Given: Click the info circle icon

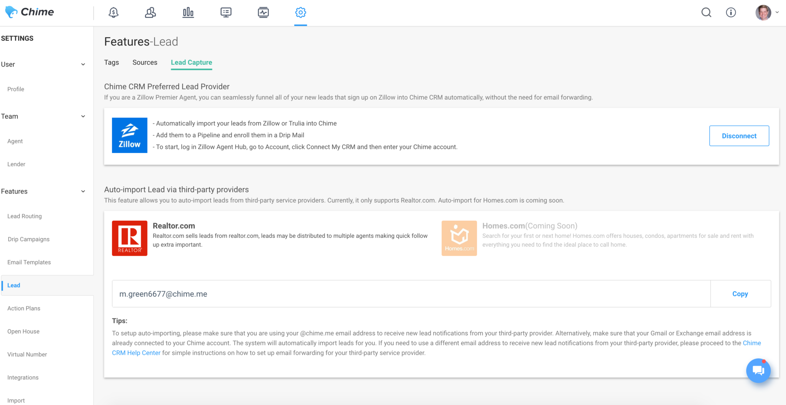Looking at the screenshot, I should [731, 13].
